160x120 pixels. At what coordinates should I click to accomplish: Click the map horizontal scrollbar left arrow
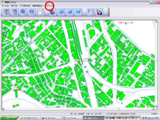[3, 109]
